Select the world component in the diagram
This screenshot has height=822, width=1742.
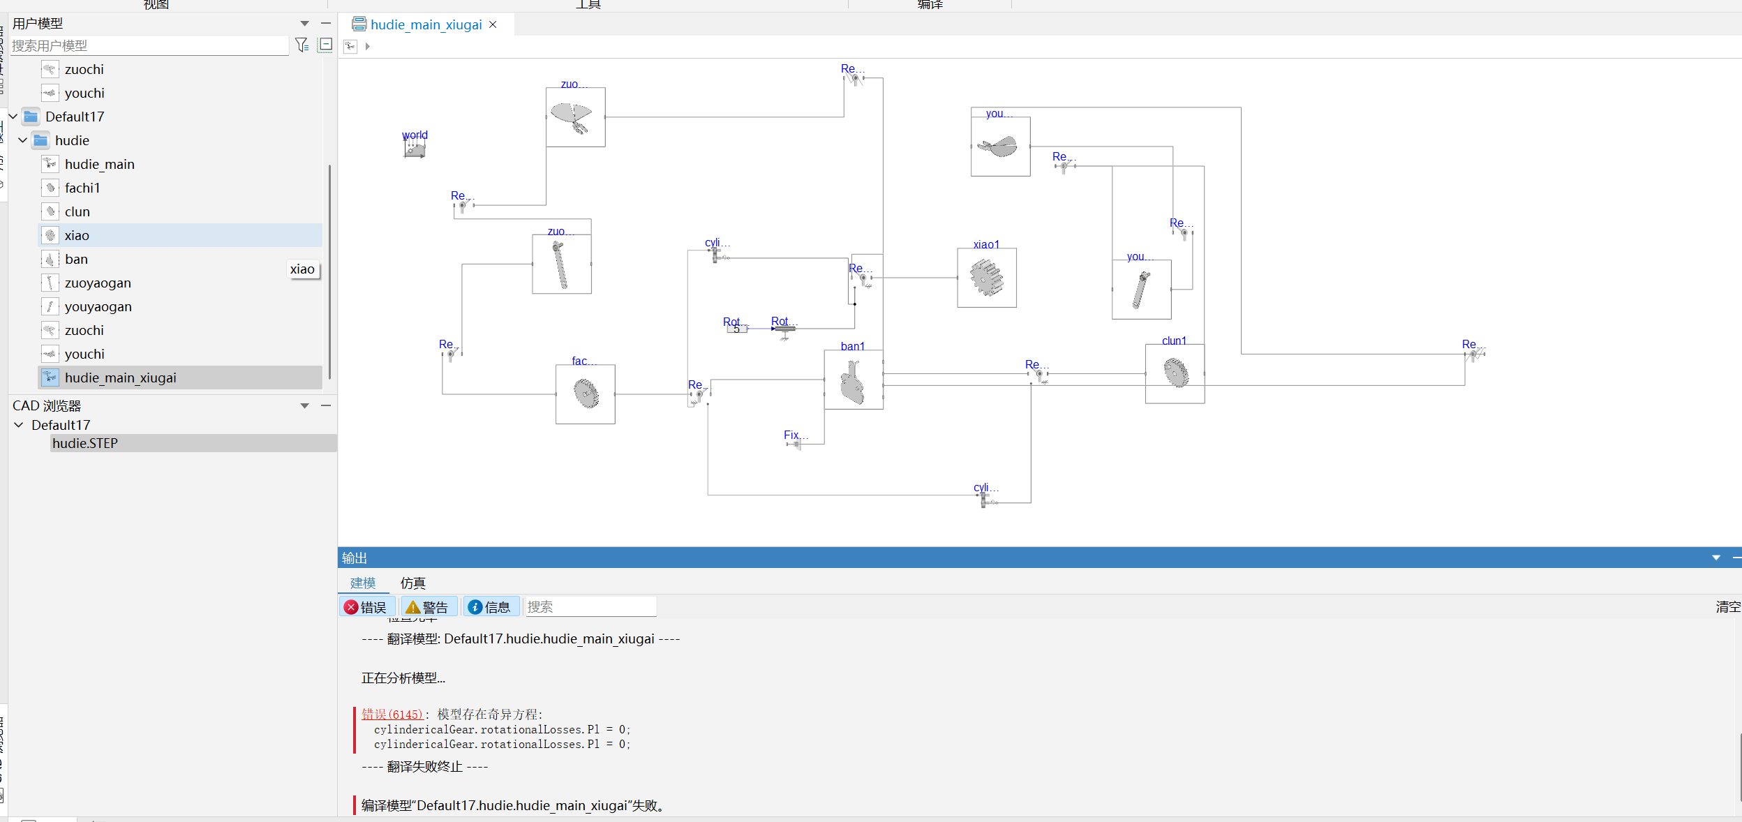pyautogui.click(x=415, y=149)
